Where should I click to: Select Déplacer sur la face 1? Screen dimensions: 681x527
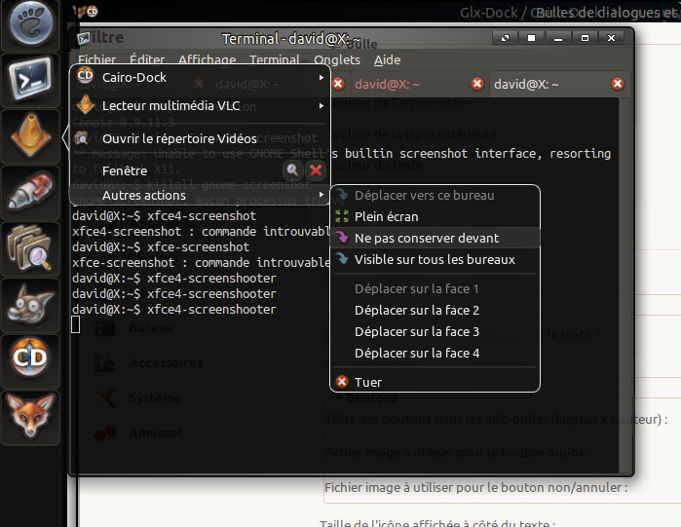tap(435, 288)
